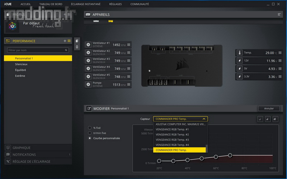Click the 11.96 V reading
Image resolution: width=287 pixels, height=179 pixels.
[x=272, y=61]
